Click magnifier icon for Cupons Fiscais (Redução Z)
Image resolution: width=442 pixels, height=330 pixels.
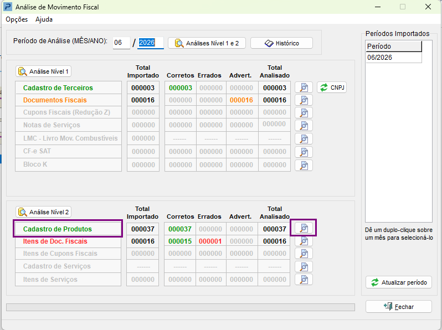(304, 113)
